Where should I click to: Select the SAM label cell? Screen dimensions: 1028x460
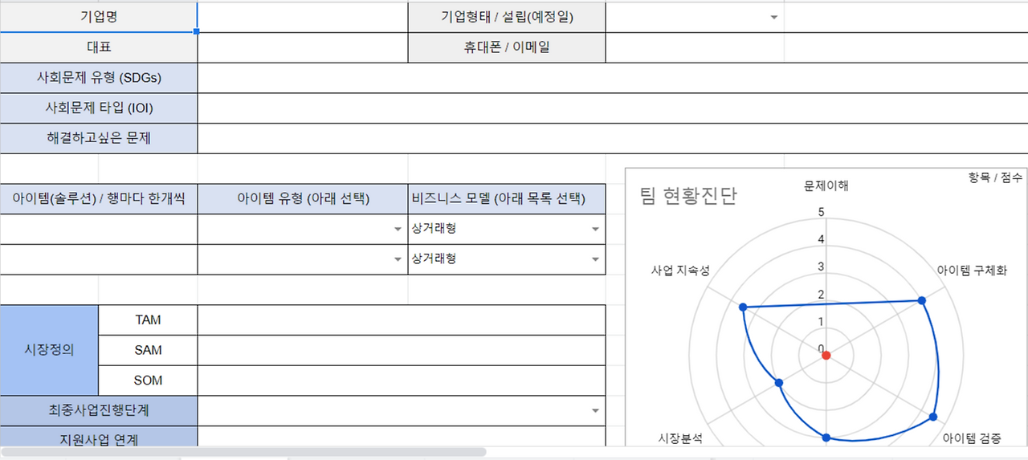148,350
